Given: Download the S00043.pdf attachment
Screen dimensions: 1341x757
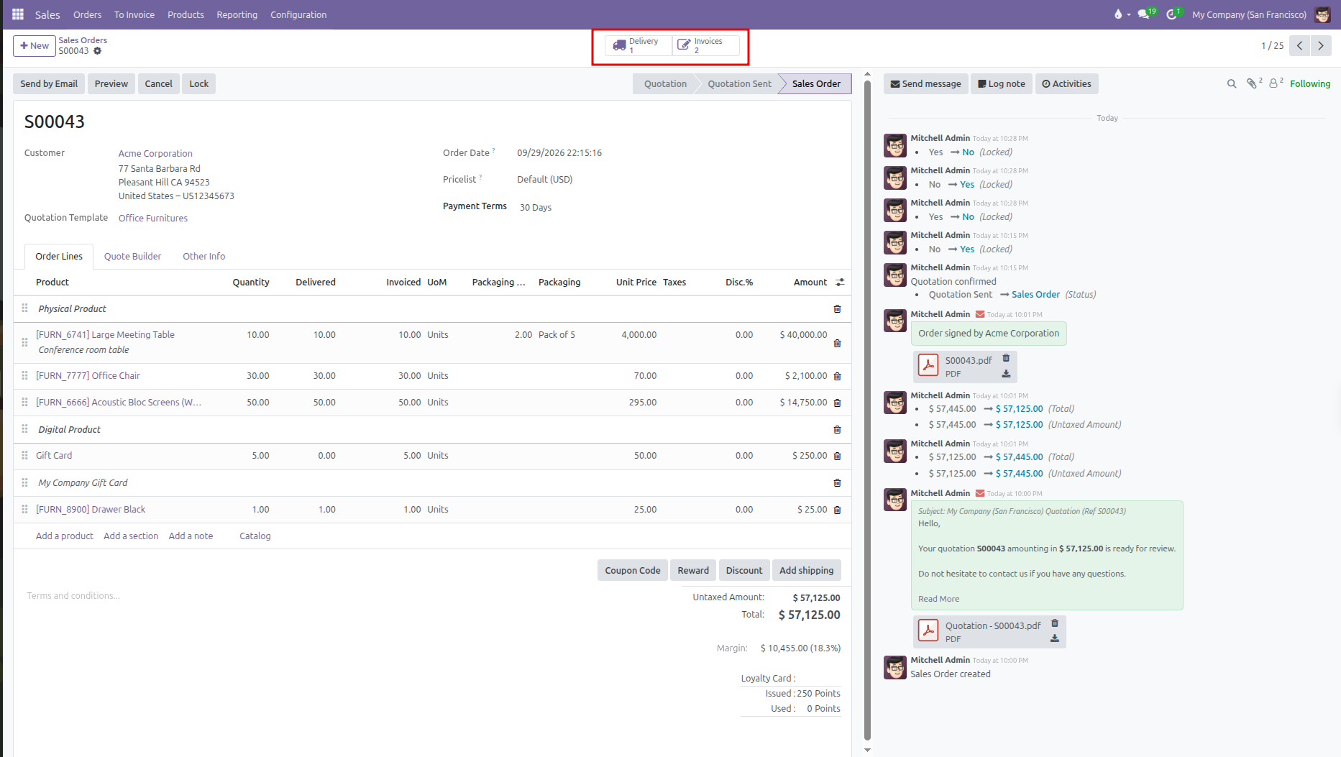Looking at the screenshot, I should click(1006, 374).
